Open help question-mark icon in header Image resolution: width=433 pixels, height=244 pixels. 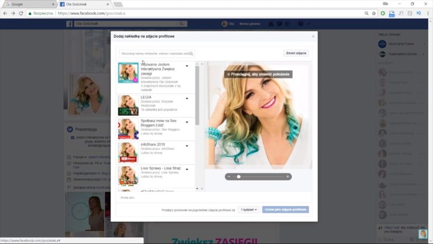tap(301, 24)
